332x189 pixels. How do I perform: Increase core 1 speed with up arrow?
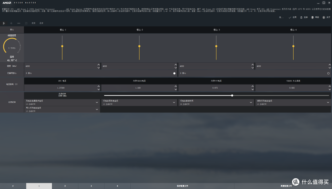point(99,65)
